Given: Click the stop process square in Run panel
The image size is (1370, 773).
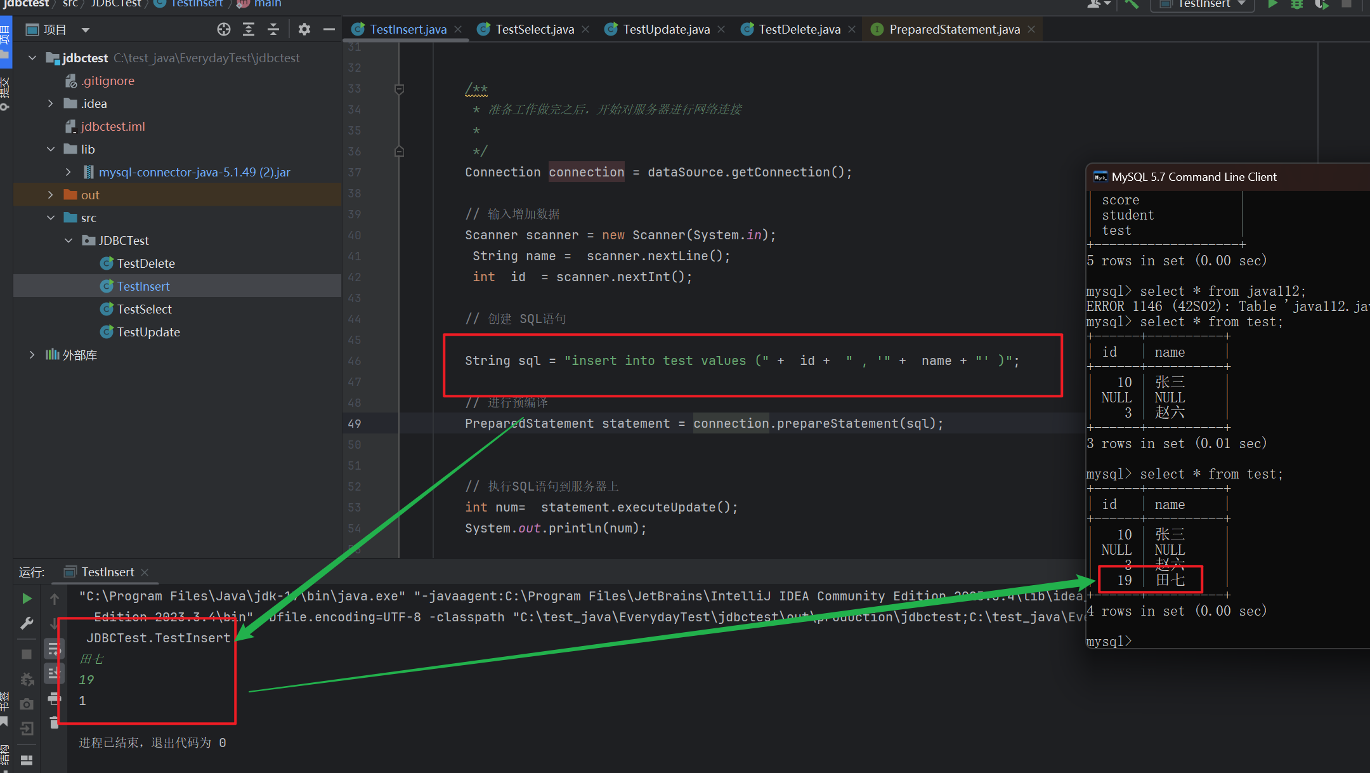Looking at the screenshot, I should coord(27,654).
